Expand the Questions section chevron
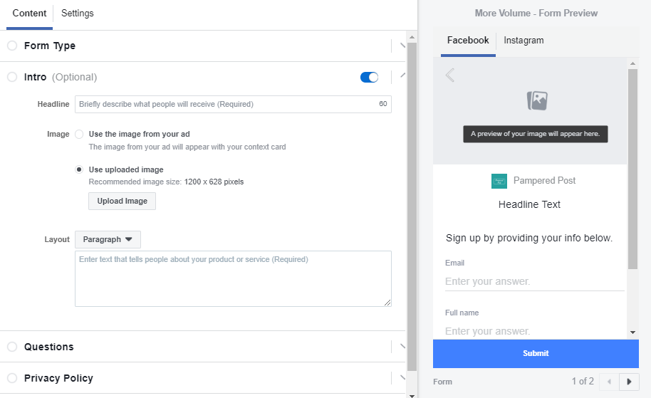 [402, 347]
